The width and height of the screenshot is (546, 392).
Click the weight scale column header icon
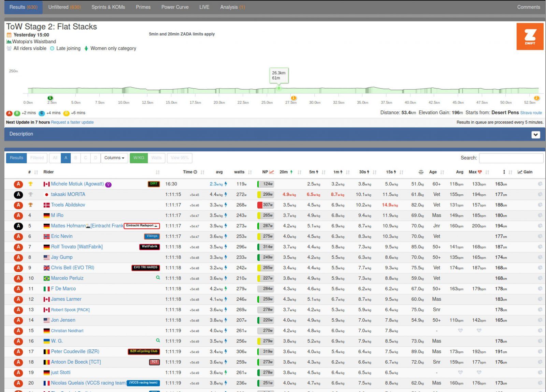(421, 172)
